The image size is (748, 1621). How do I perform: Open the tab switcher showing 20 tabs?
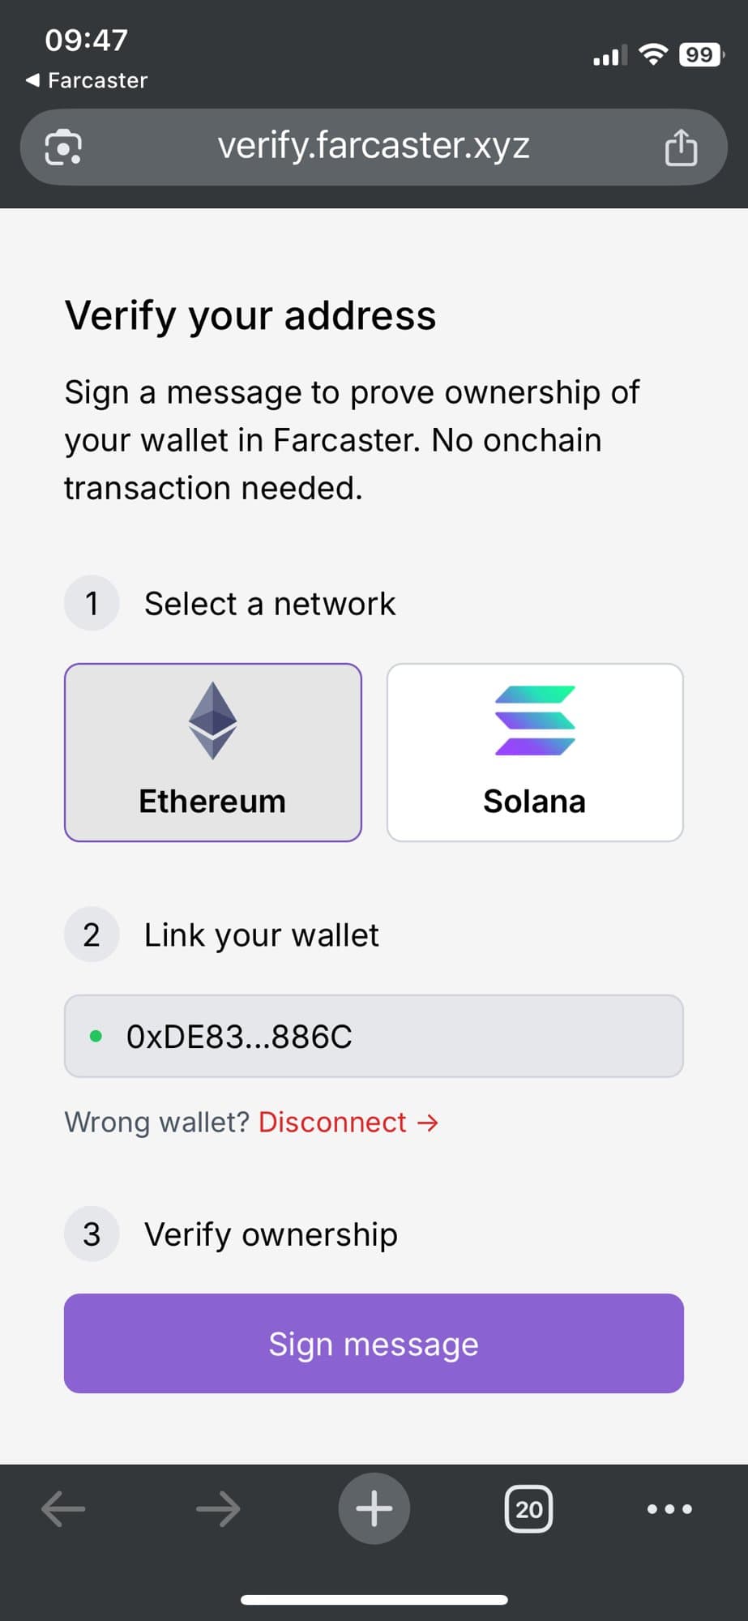click(x=528, y=1508)
